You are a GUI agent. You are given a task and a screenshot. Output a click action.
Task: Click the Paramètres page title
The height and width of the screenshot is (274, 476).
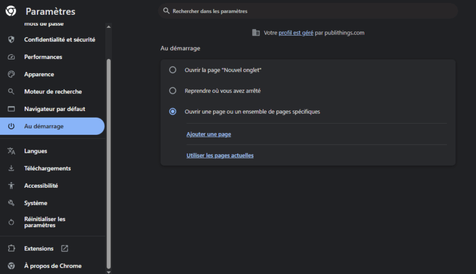[x=51, y=11]
